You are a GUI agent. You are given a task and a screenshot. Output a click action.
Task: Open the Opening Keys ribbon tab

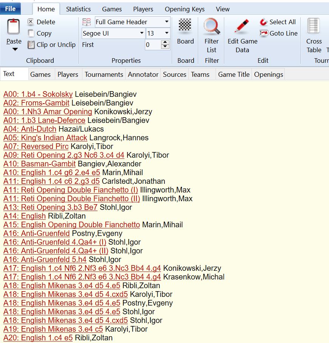point(185,9)
